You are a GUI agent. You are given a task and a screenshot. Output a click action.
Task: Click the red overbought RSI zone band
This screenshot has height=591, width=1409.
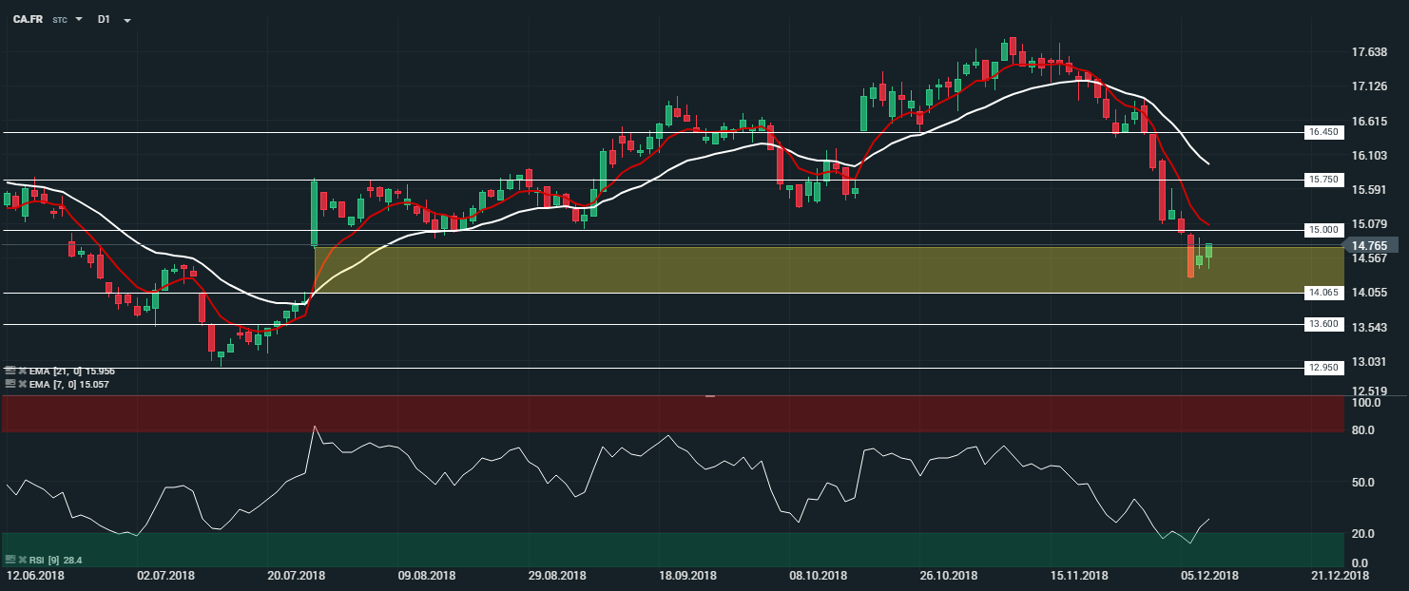[673, 414]
